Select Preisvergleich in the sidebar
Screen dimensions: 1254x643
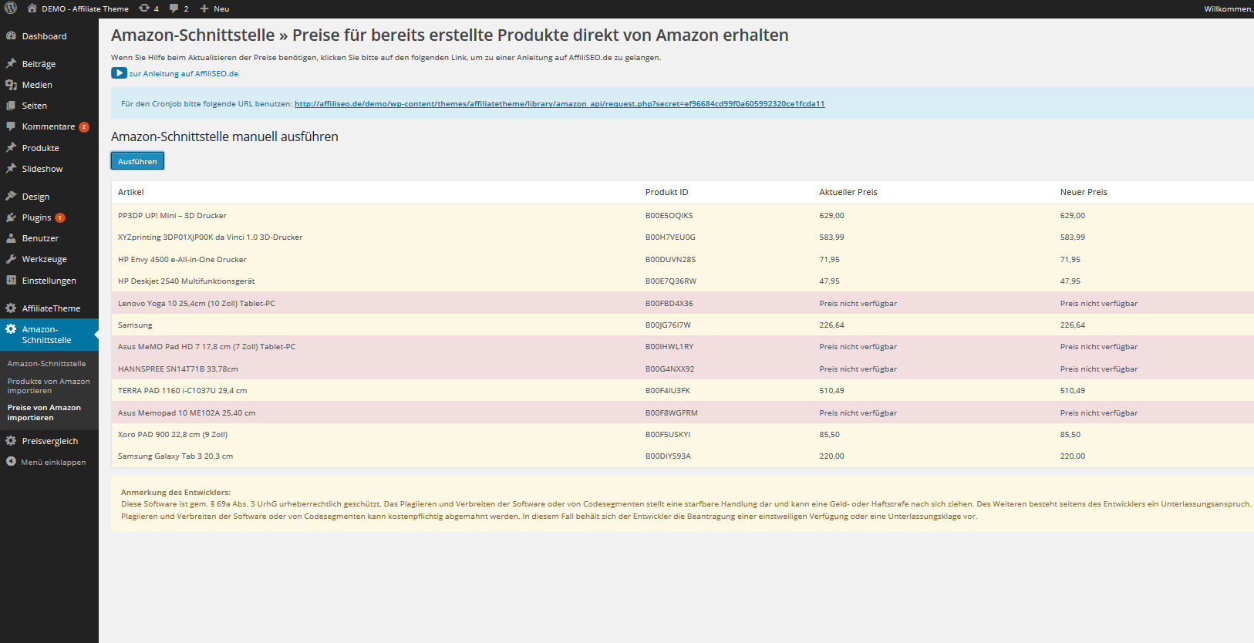(x=49, y=441)
